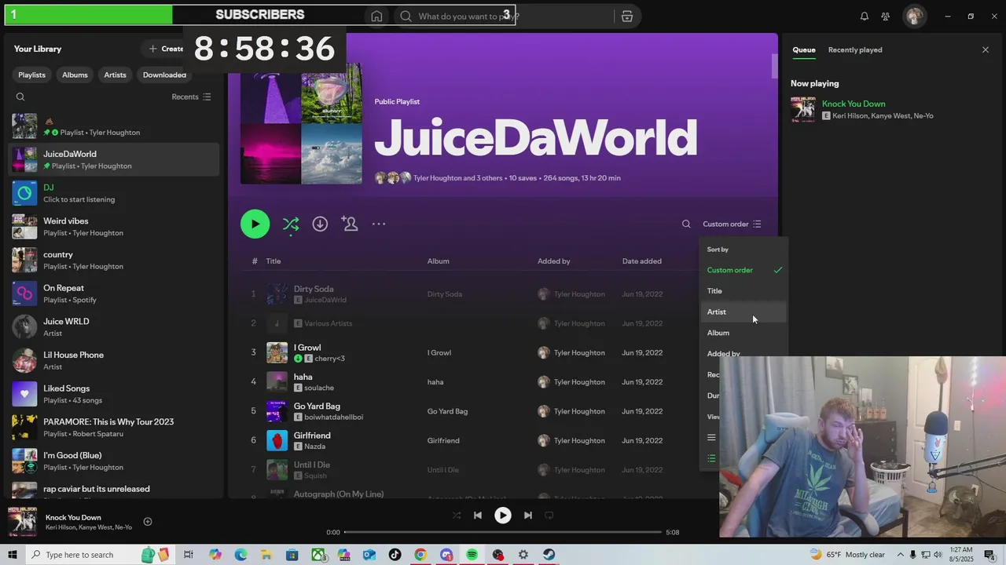
Task: Open Juice WRLD artist in library
Action: 114,327
